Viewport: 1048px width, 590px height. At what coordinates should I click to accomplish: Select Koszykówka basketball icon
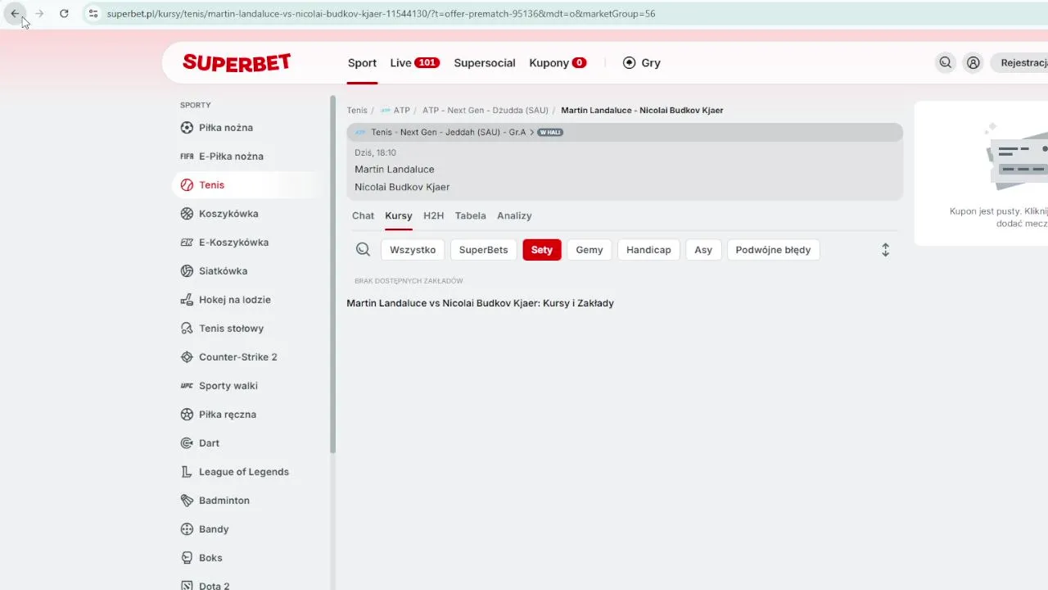(187, 214)
